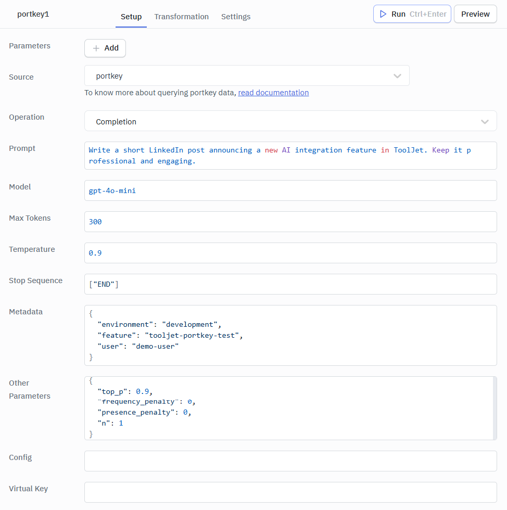The width and height of the screenshot is (507, 510).
Task: Open the Transformation tab
Action: click(182, 17)
